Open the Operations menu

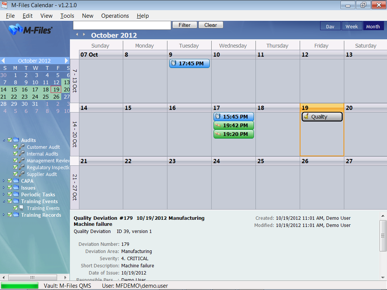tap(115, 16)
